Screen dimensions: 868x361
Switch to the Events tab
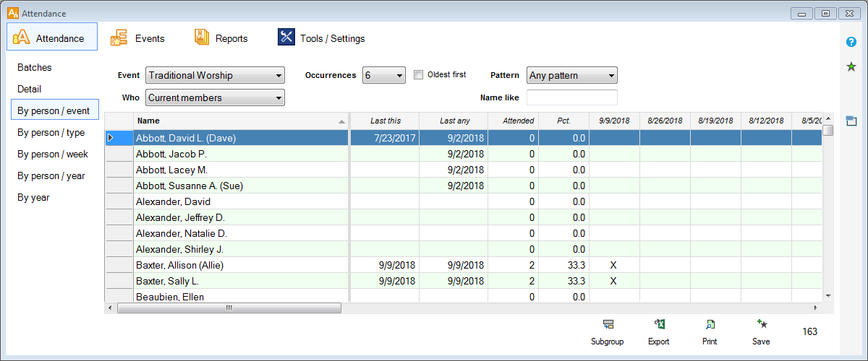click(137, 38)
